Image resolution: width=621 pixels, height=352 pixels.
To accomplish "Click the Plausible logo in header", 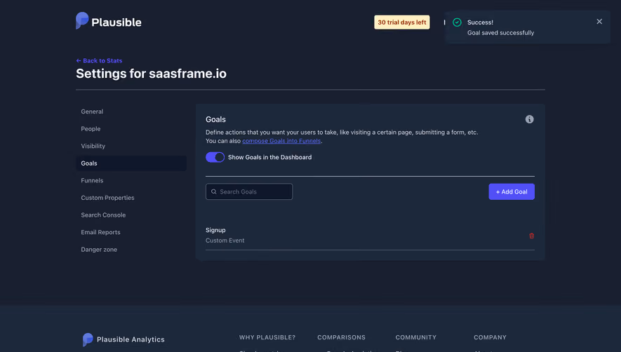I will pos(109,21).
